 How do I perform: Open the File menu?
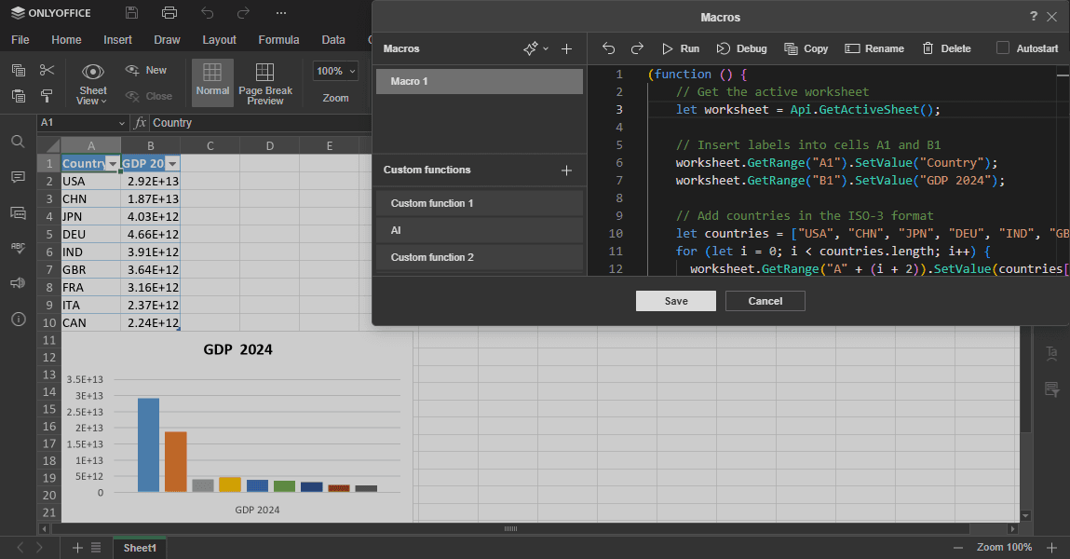[20, 39]
